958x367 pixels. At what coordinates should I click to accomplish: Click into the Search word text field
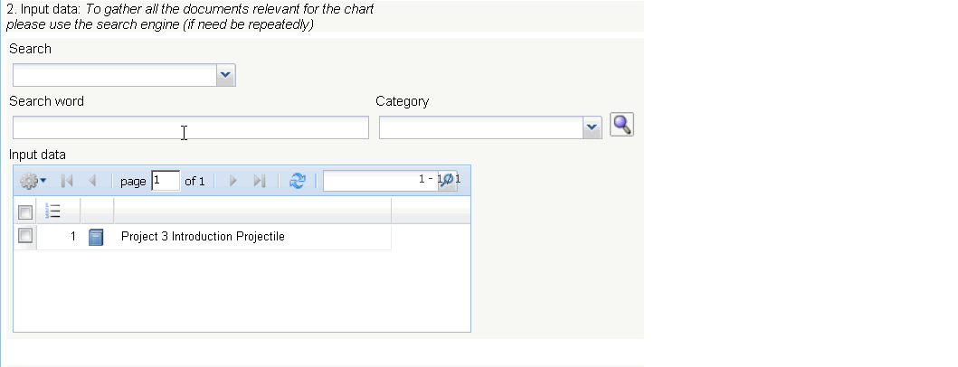click(x=190, y=128)
